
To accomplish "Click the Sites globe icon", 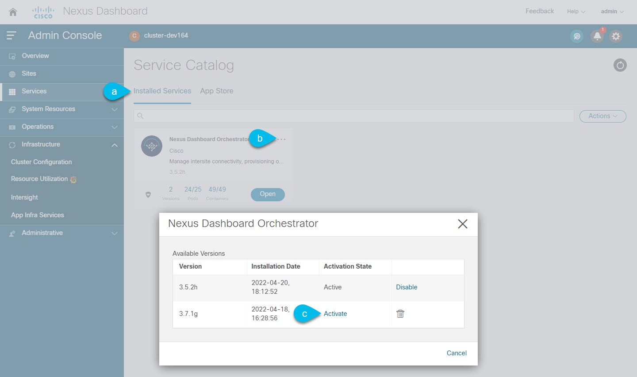I will point(12,74).
